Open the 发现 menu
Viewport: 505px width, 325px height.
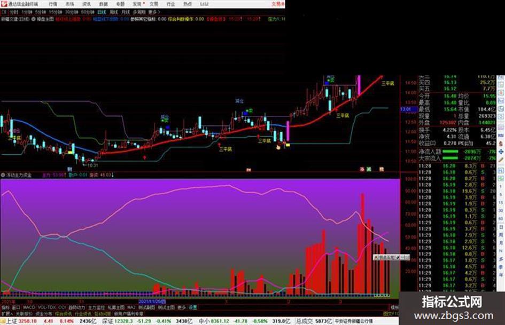pos(137,4)
